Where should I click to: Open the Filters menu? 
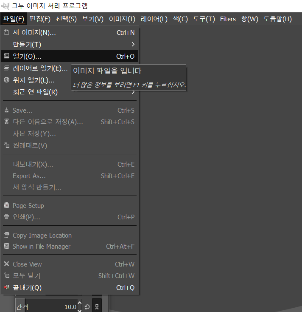pyautogui.click(x=228, y=19)
